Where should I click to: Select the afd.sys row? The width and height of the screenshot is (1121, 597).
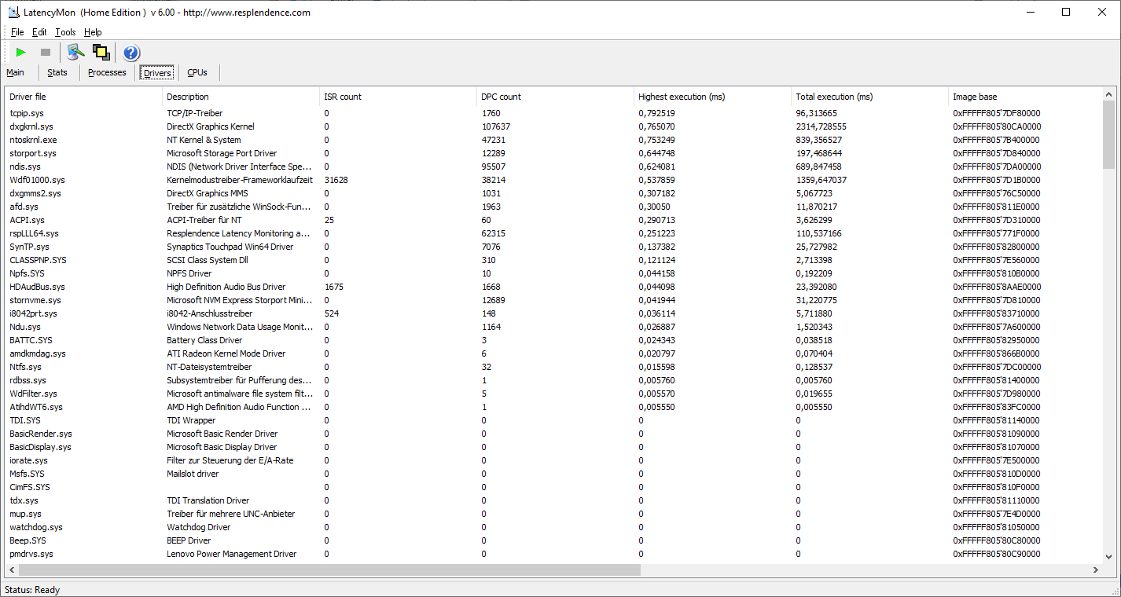coord(553,207)
